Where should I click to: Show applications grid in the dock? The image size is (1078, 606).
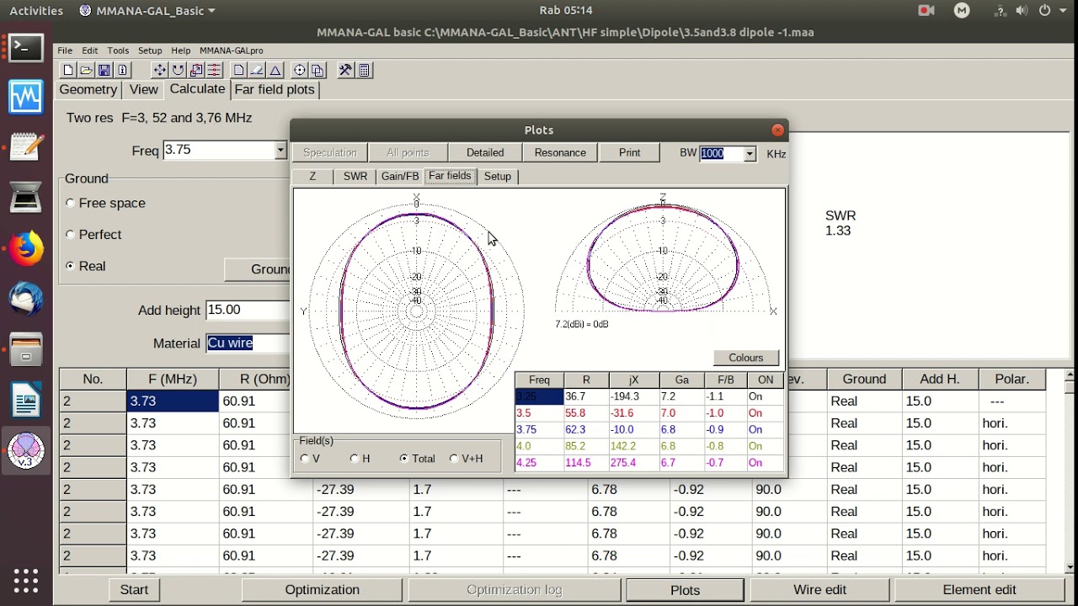coord(25,580)
